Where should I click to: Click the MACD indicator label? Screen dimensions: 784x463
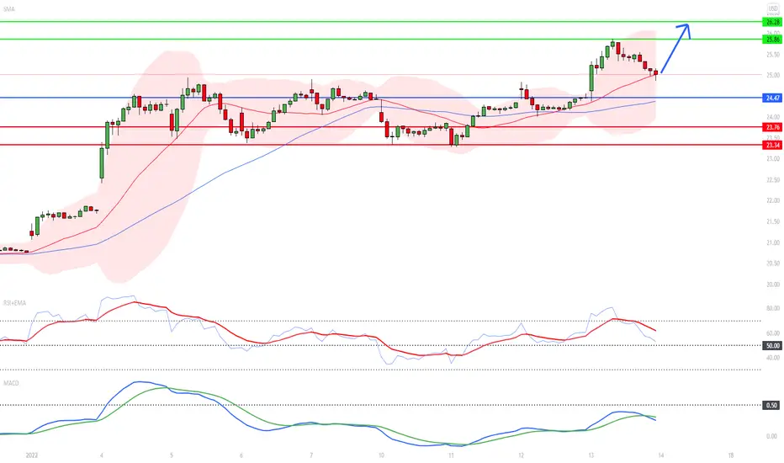click(11, 383)
